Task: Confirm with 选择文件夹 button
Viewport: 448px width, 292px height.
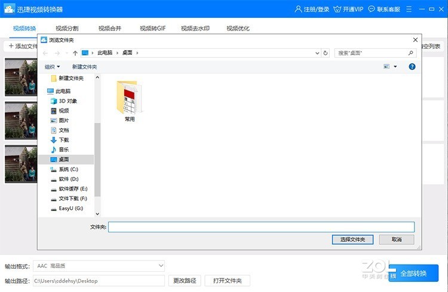Action: coord(352,240)
